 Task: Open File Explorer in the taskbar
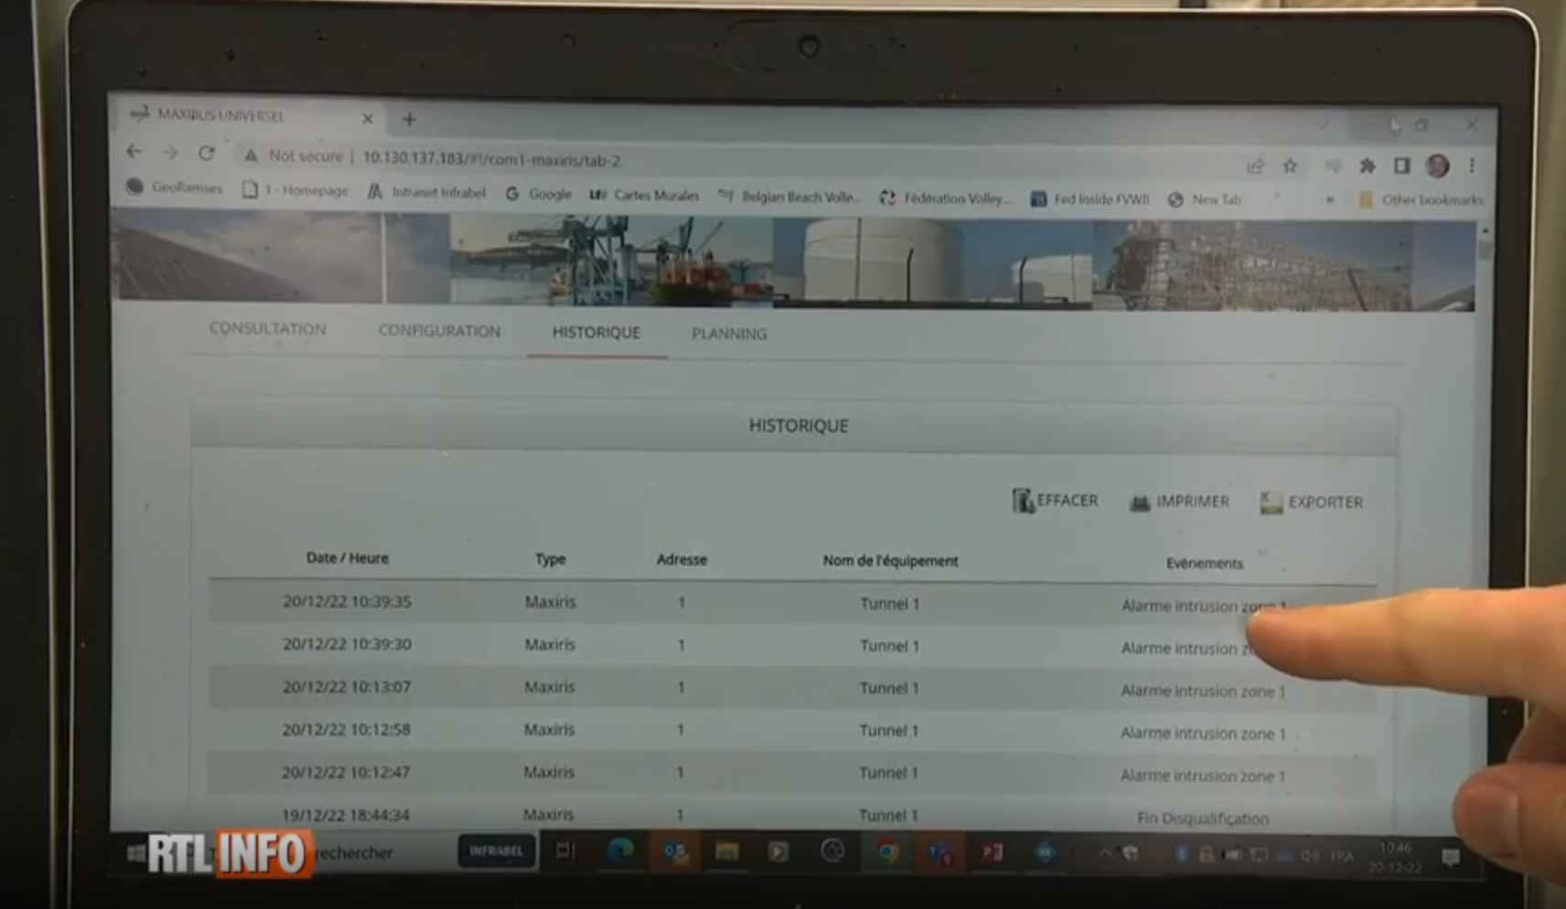727,852
